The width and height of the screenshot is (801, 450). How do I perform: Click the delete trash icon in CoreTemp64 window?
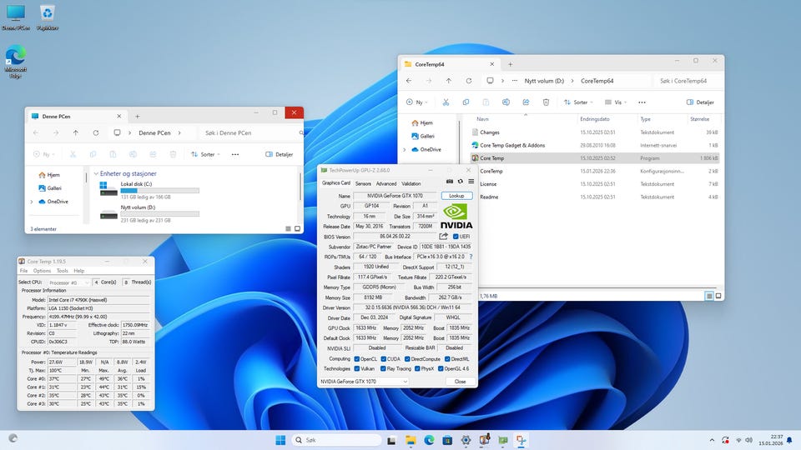click(546, 102)
